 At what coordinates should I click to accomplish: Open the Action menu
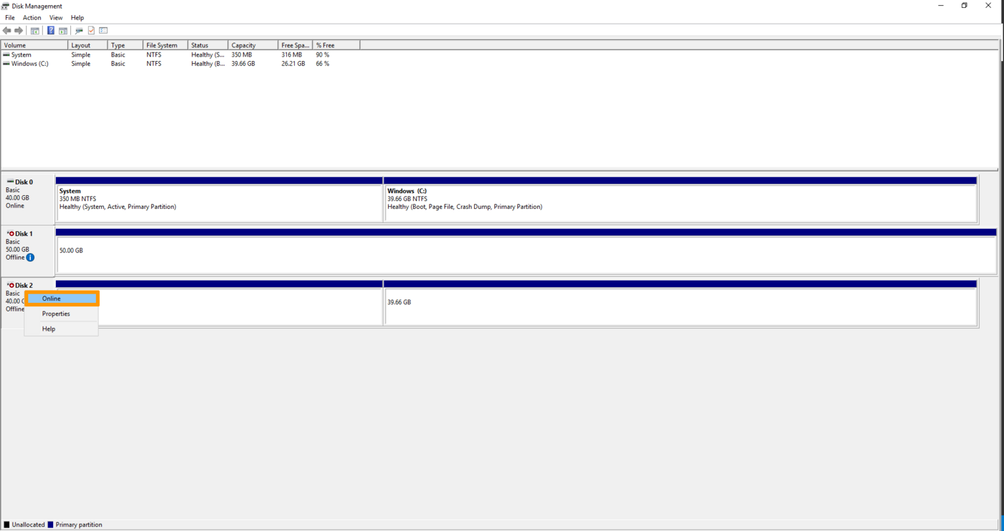coord(32,17)
